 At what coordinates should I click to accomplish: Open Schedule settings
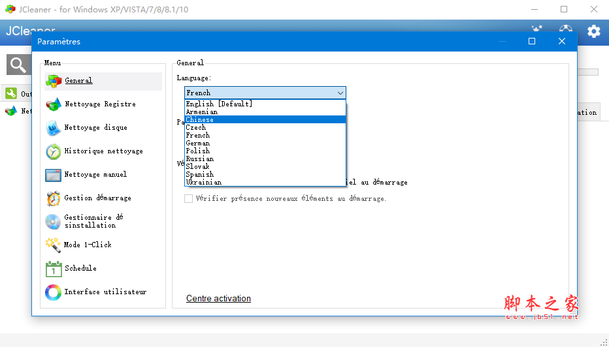pyautogui.click(x=81, y=268)
